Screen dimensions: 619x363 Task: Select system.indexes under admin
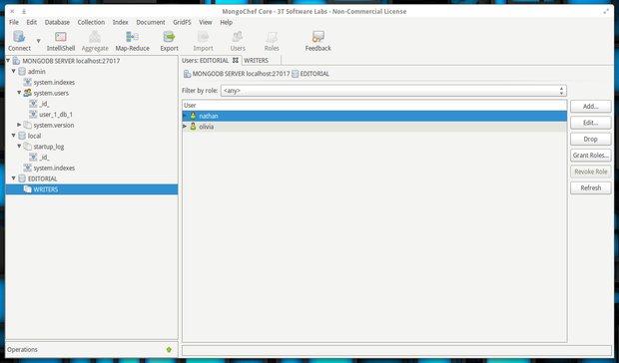click(x=54, y=83)
